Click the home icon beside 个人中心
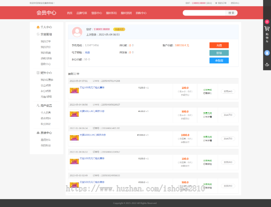Image resolution: width=271 pixels, height=207 pixels. [38, 27]
